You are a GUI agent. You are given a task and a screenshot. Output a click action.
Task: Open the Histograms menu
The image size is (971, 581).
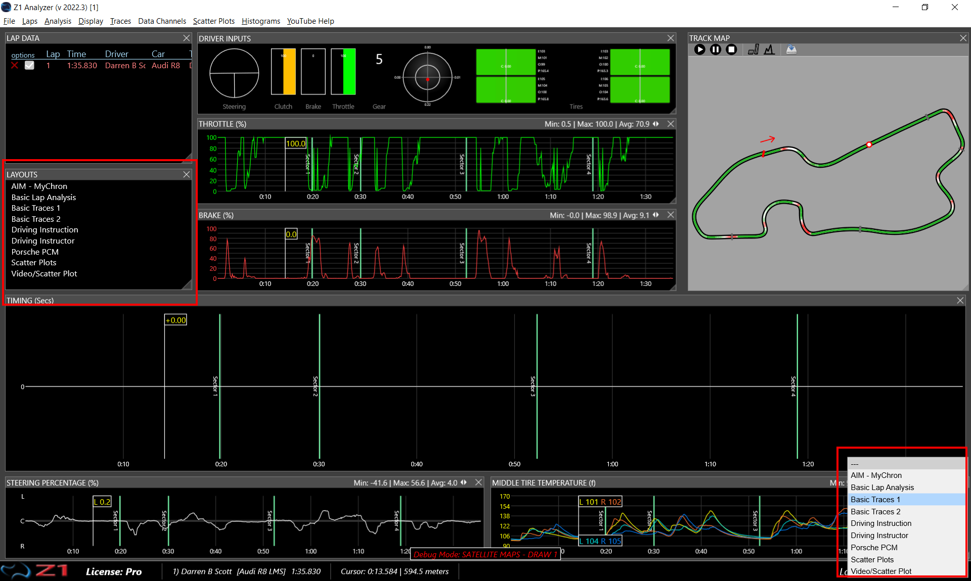tap(260, 21)
